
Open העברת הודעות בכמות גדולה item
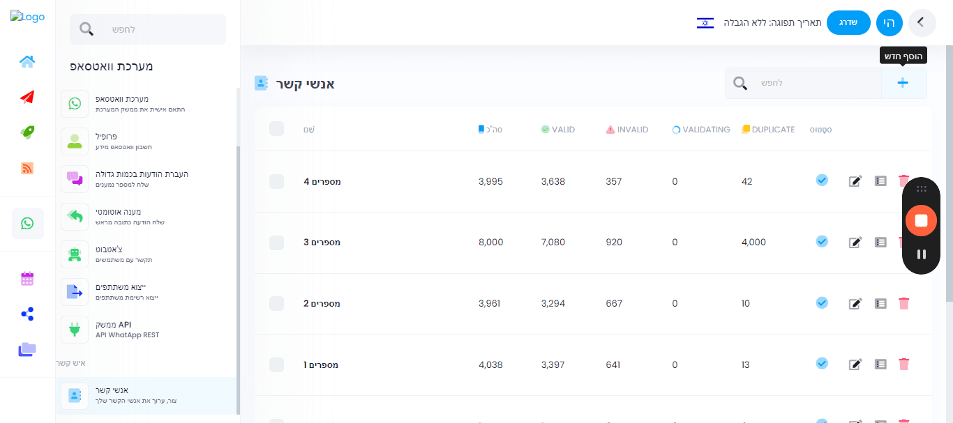146,179
